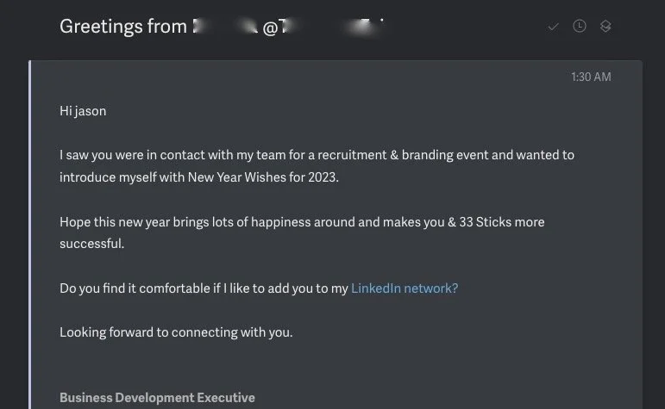Screen dimensions: 665x409
Task: Click the 1:30 AM timestamp
Action: (591, 77)
